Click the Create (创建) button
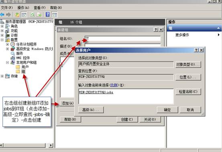222x152 pixels. point(127,119)
